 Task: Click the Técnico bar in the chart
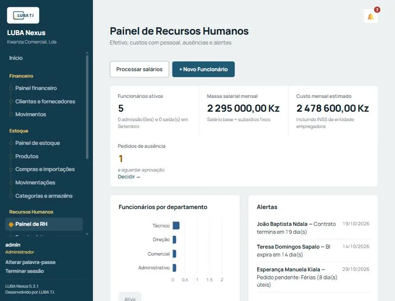(x=176, y=225)
